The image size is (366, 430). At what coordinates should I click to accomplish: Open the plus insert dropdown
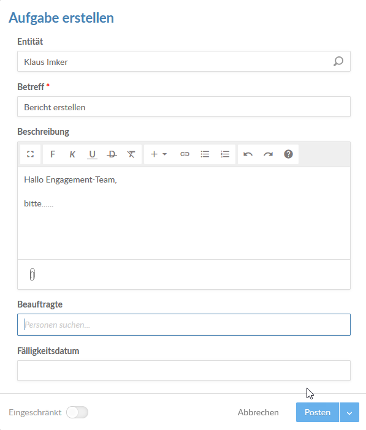pyautogui.click(x=159, y=154)
